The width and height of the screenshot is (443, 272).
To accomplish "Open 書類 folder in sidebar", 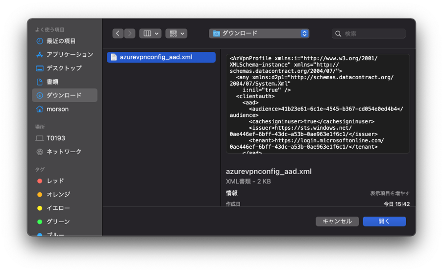I will point(52,82).
